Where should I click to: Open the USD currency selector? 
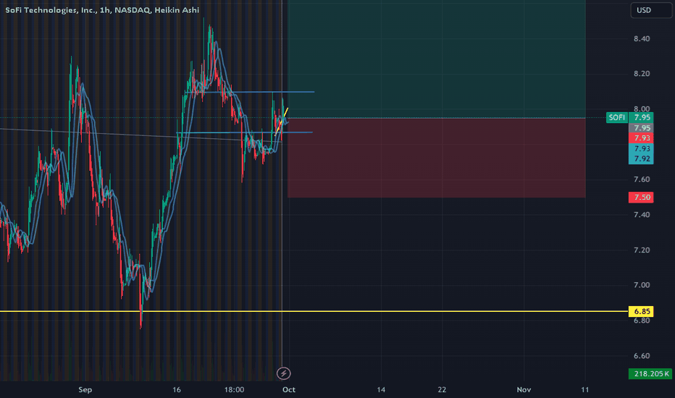pos(651,10)
